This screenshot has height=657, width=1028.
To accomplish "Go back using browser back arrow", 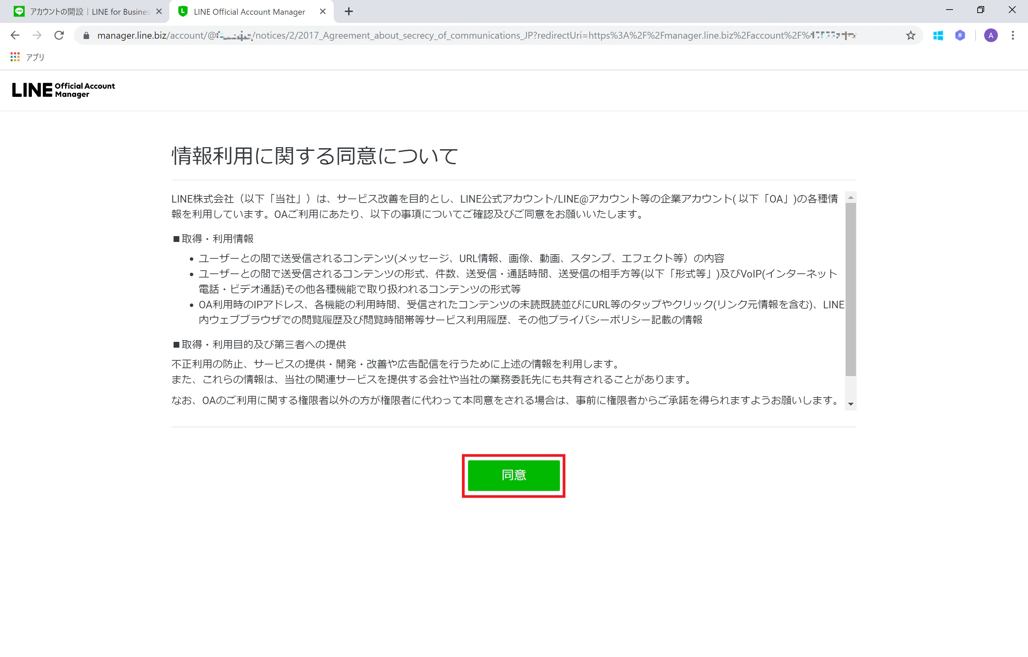I will click(15, 35).
